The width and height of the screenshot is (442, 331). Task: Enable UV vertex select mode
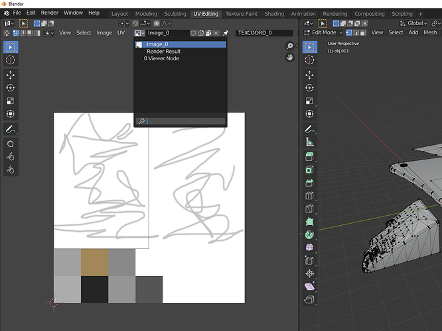tap(16, 33)
